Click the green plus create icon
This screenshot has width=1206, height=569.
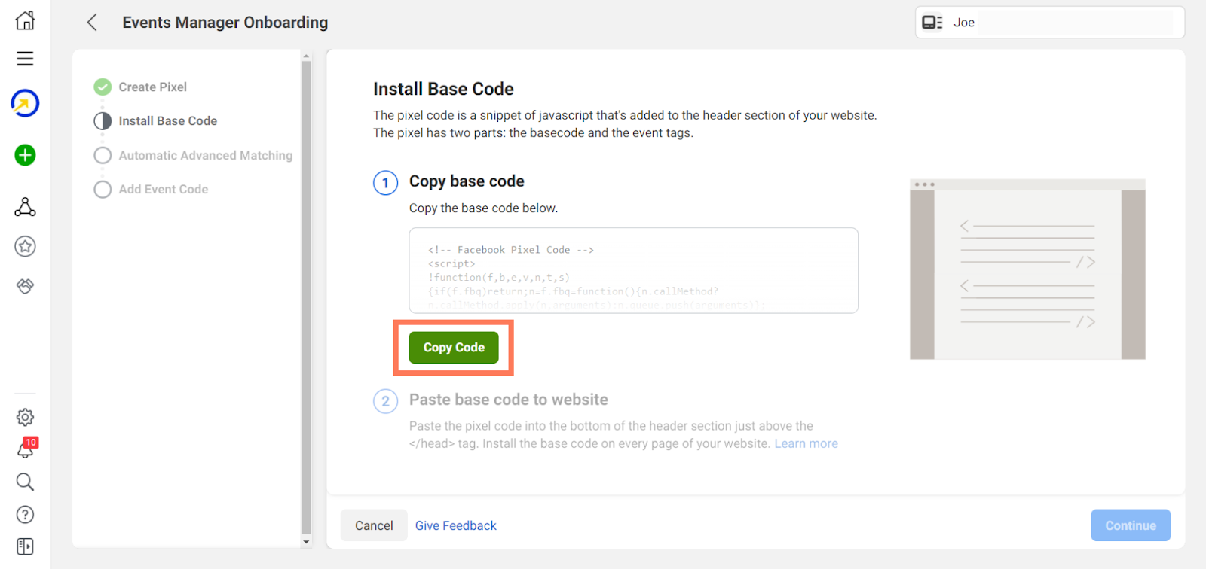click(x=25, y=155)
